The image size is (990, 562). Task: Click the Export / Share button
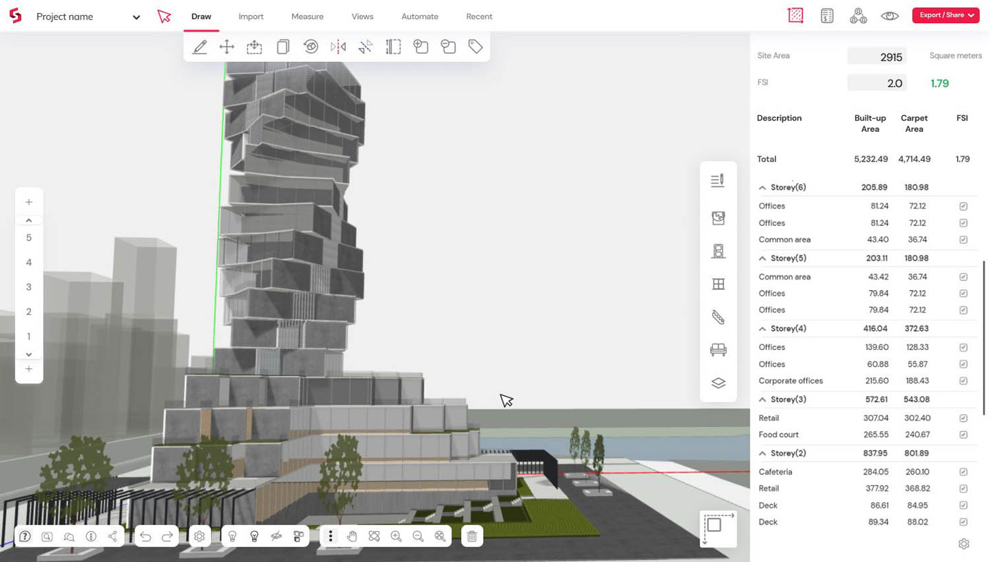[945, 15]
